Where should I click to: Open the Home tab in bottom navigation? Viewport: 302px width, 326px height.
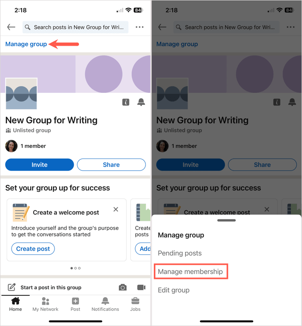(16, 304)
